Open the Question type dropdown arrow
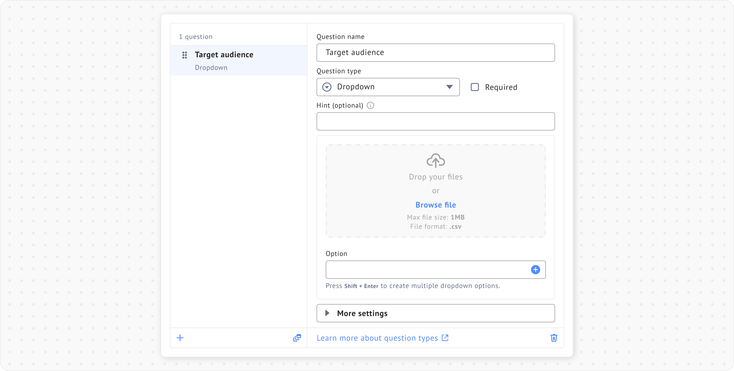The image size is (734, 371). [x=449, y=87]
